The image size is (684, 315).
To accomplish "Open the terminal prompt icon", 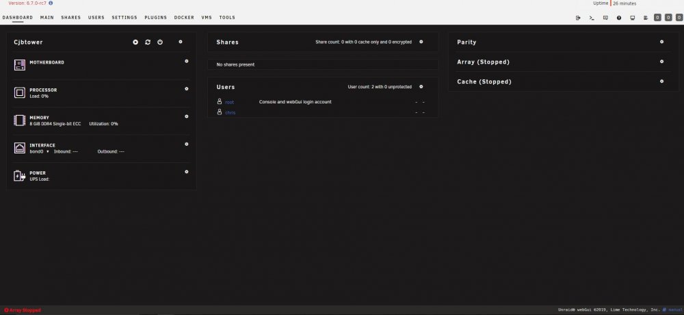I will tap(592, 18).
